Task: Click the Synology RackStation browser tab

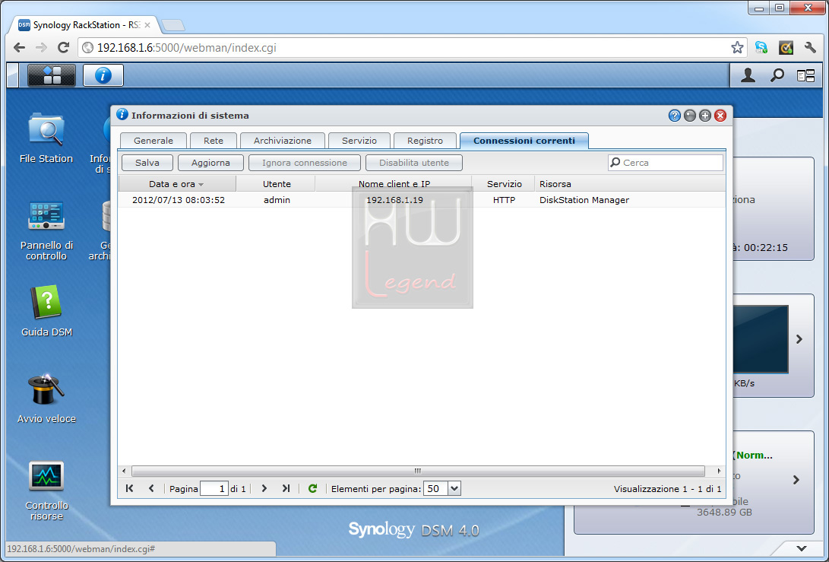Action: (84, 25)
